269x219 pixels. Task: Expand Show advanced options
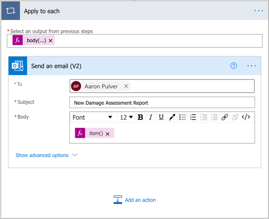46,155
